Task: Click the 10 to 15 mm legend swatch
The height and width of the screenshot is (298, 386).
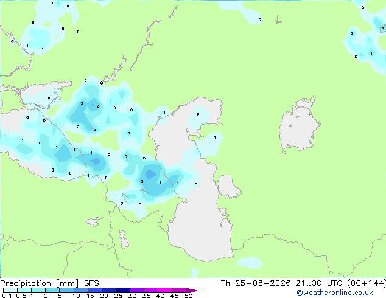Action: pyautogui.click(x=80, y=290)
